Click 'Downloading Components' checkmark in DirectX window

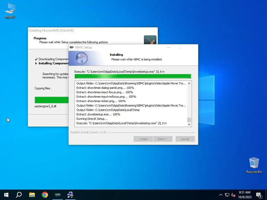(36, 59)
